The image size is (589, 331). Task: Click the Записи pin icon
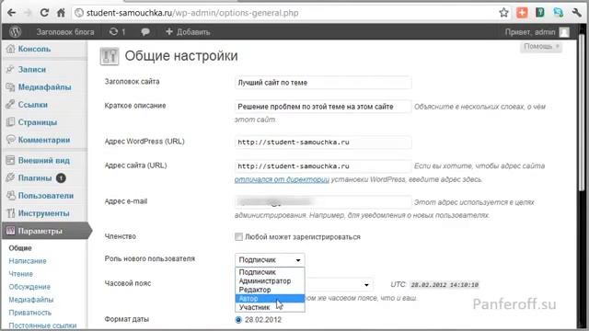[10, 70]
